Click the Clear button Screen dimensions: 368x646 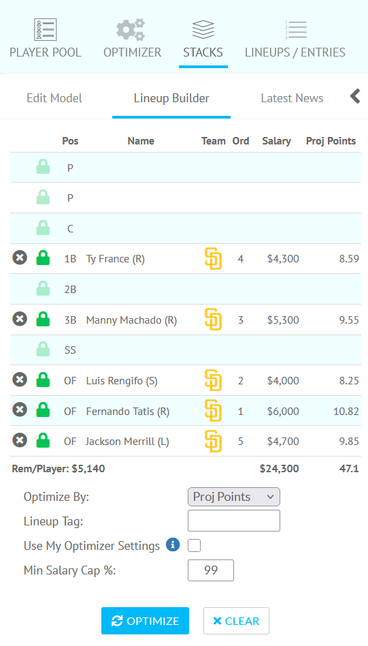point(236,621)
